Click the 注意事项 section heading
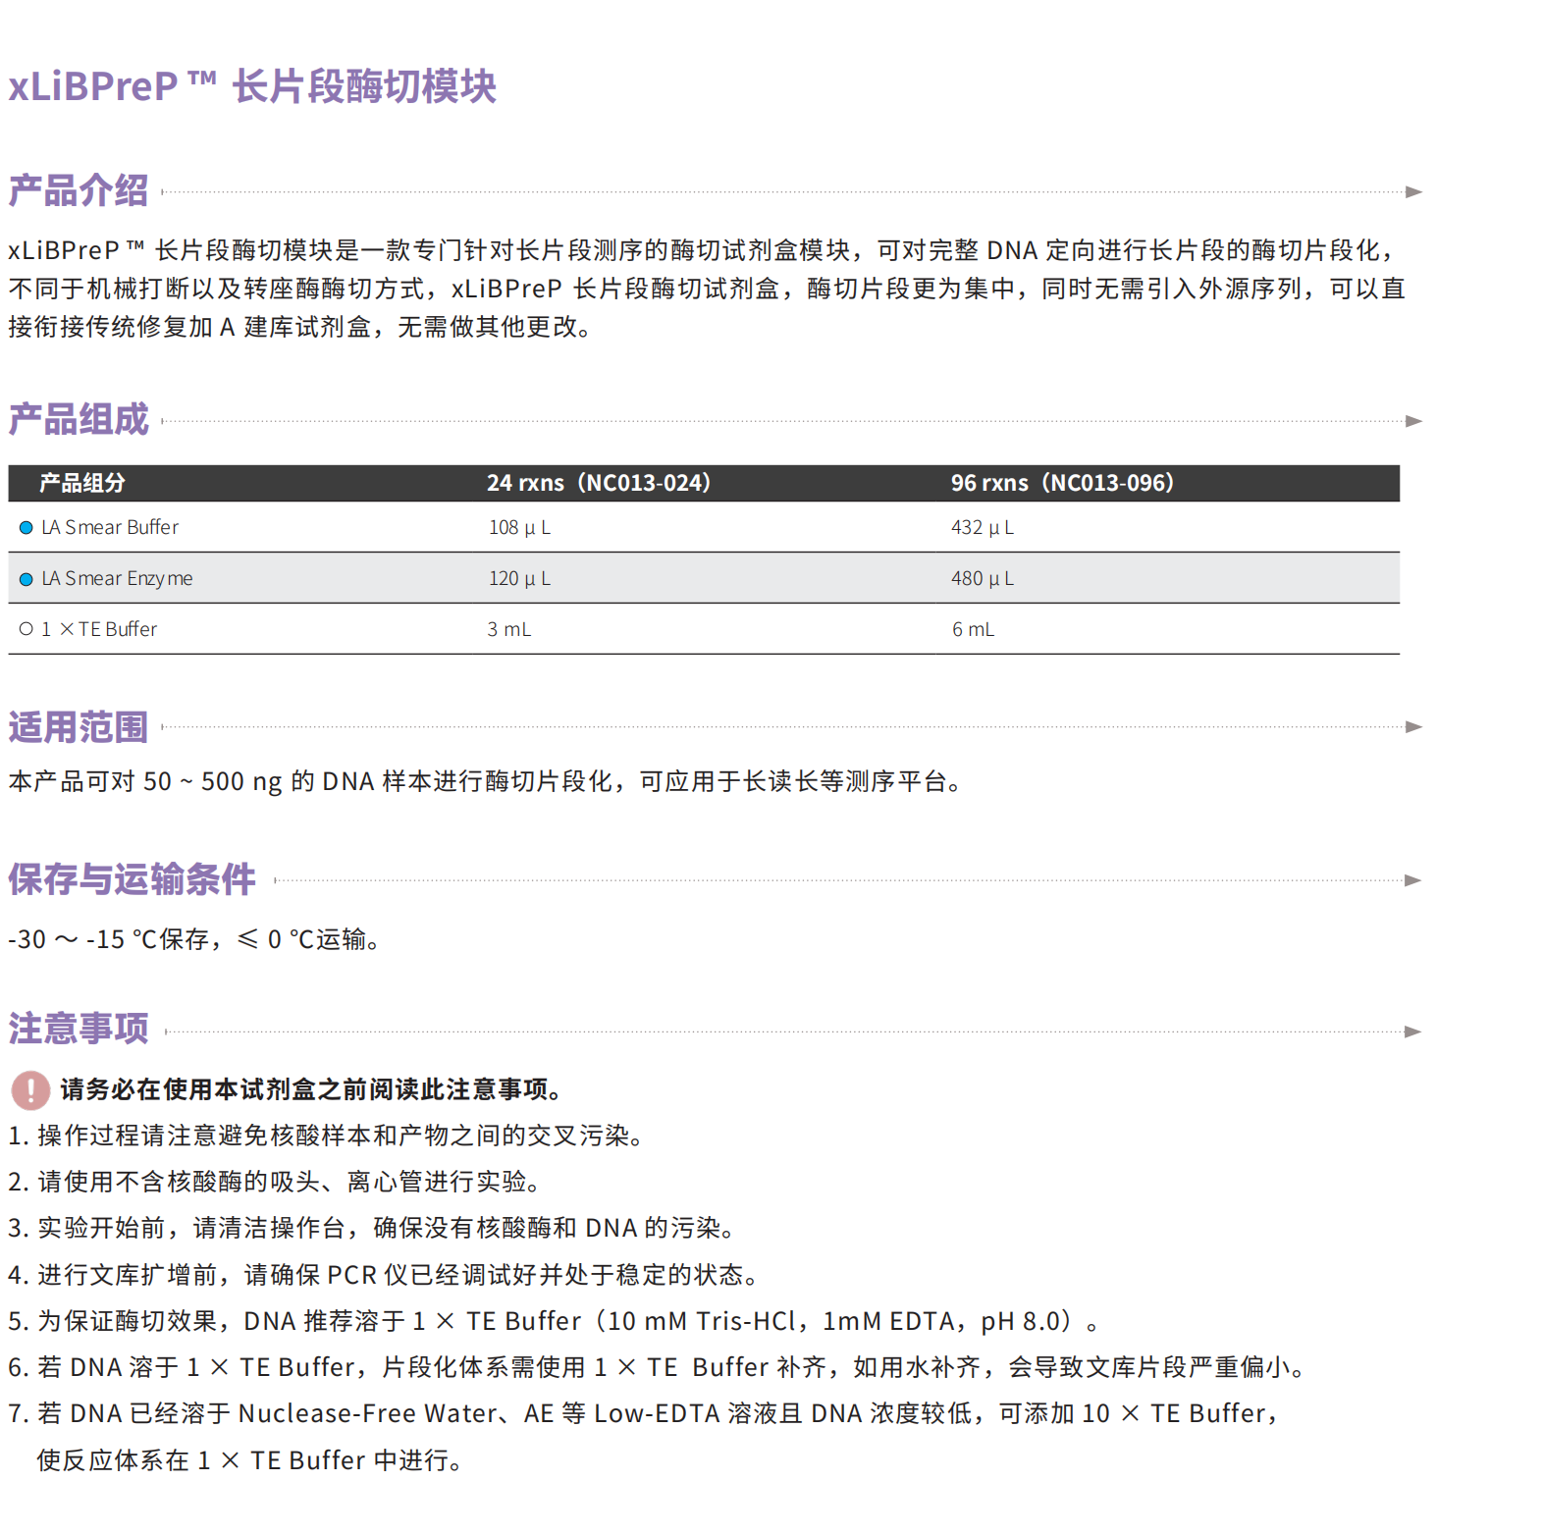Image resolution: width=1543 pixels, height=1534 pixels. tap(79, 1029)
